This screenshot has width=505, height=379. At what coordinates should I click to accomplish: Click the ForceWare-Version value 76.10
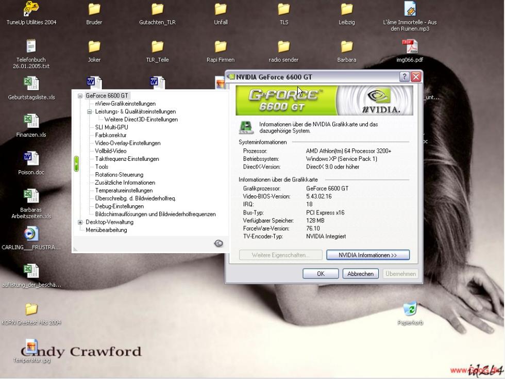coord(313,228)
